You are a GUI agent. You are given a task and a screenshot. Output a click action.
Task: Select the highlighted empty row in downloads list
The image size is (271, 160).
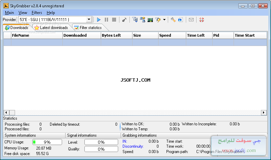coord(135,42)
